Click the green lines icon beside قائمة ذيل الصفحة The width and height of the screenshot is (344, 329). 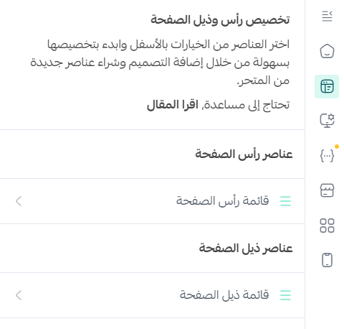point(285,295)
